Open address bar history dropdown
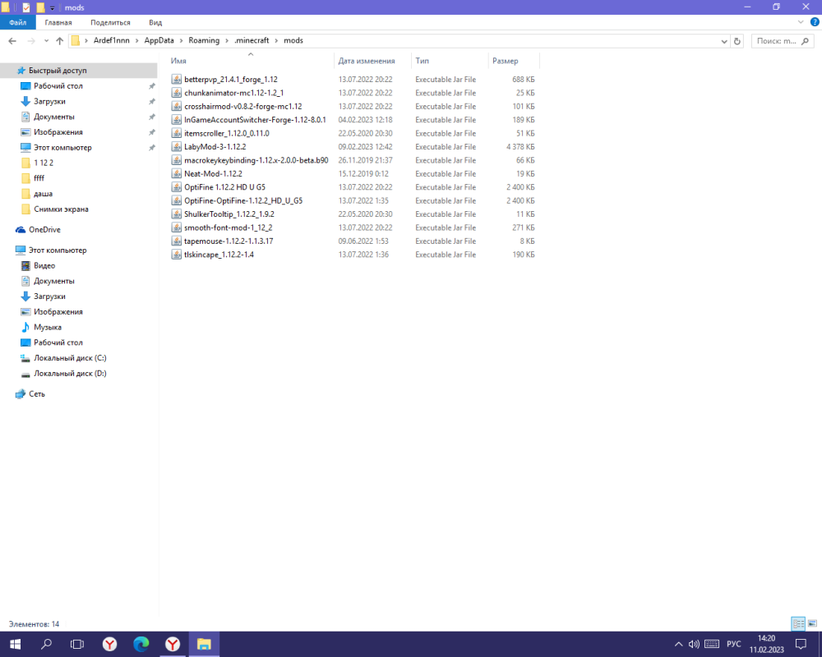822x657 pixels. click(724, 41)
